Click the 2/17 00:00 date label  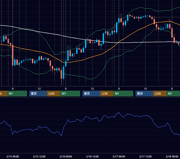tap(119, 156)
